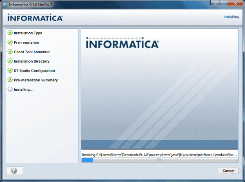The height and width of the screenshot is (182, 245).
Task: Select the DT Studio Configuration step label
Action: point(34,71)
